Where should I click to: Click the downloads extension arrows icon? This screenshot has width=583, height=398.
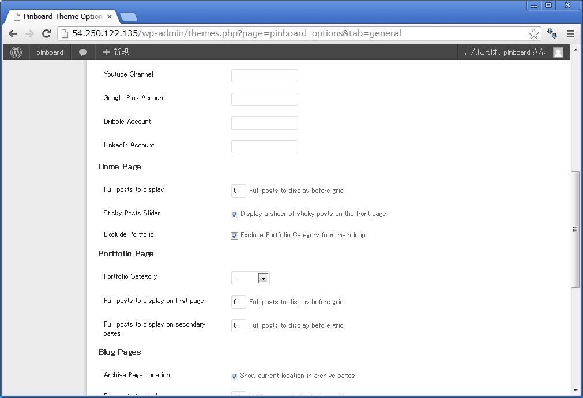(552, 34)
